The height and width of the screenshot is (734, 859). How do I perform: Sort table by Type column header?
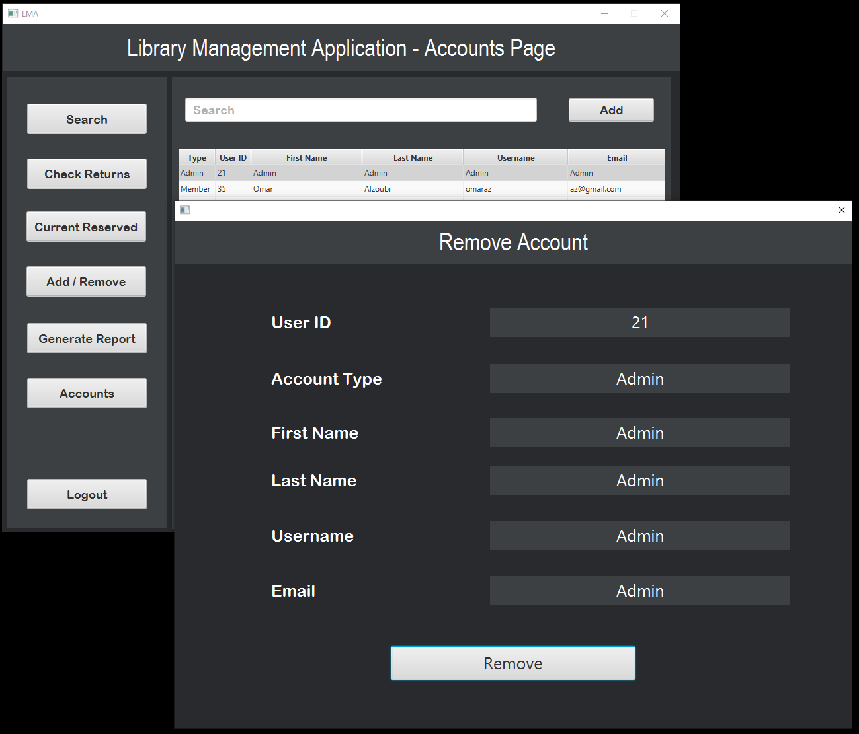pos(197,157)
